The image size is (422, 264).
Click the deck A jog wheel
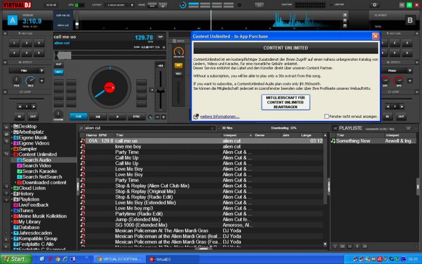(110, 88)
